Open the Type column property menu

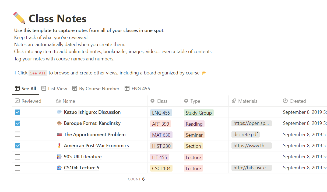coord(195,101)
